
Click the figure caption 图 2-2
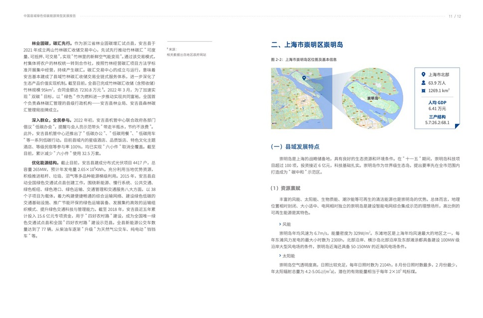pyautogui.click(x=304, y=59)
